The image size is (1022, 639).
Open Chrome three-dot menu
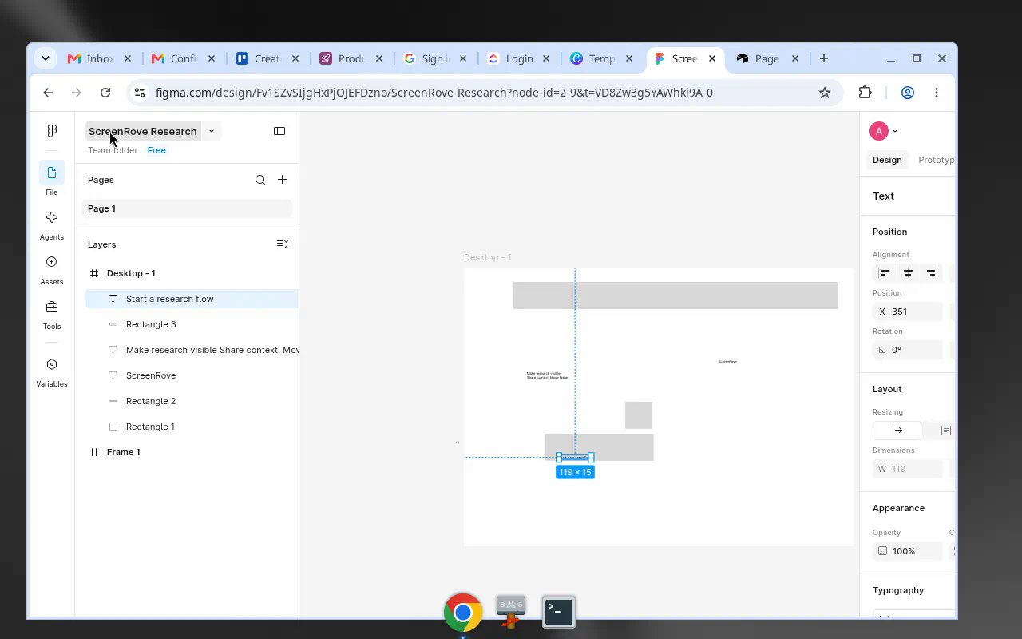pos(937,93)
